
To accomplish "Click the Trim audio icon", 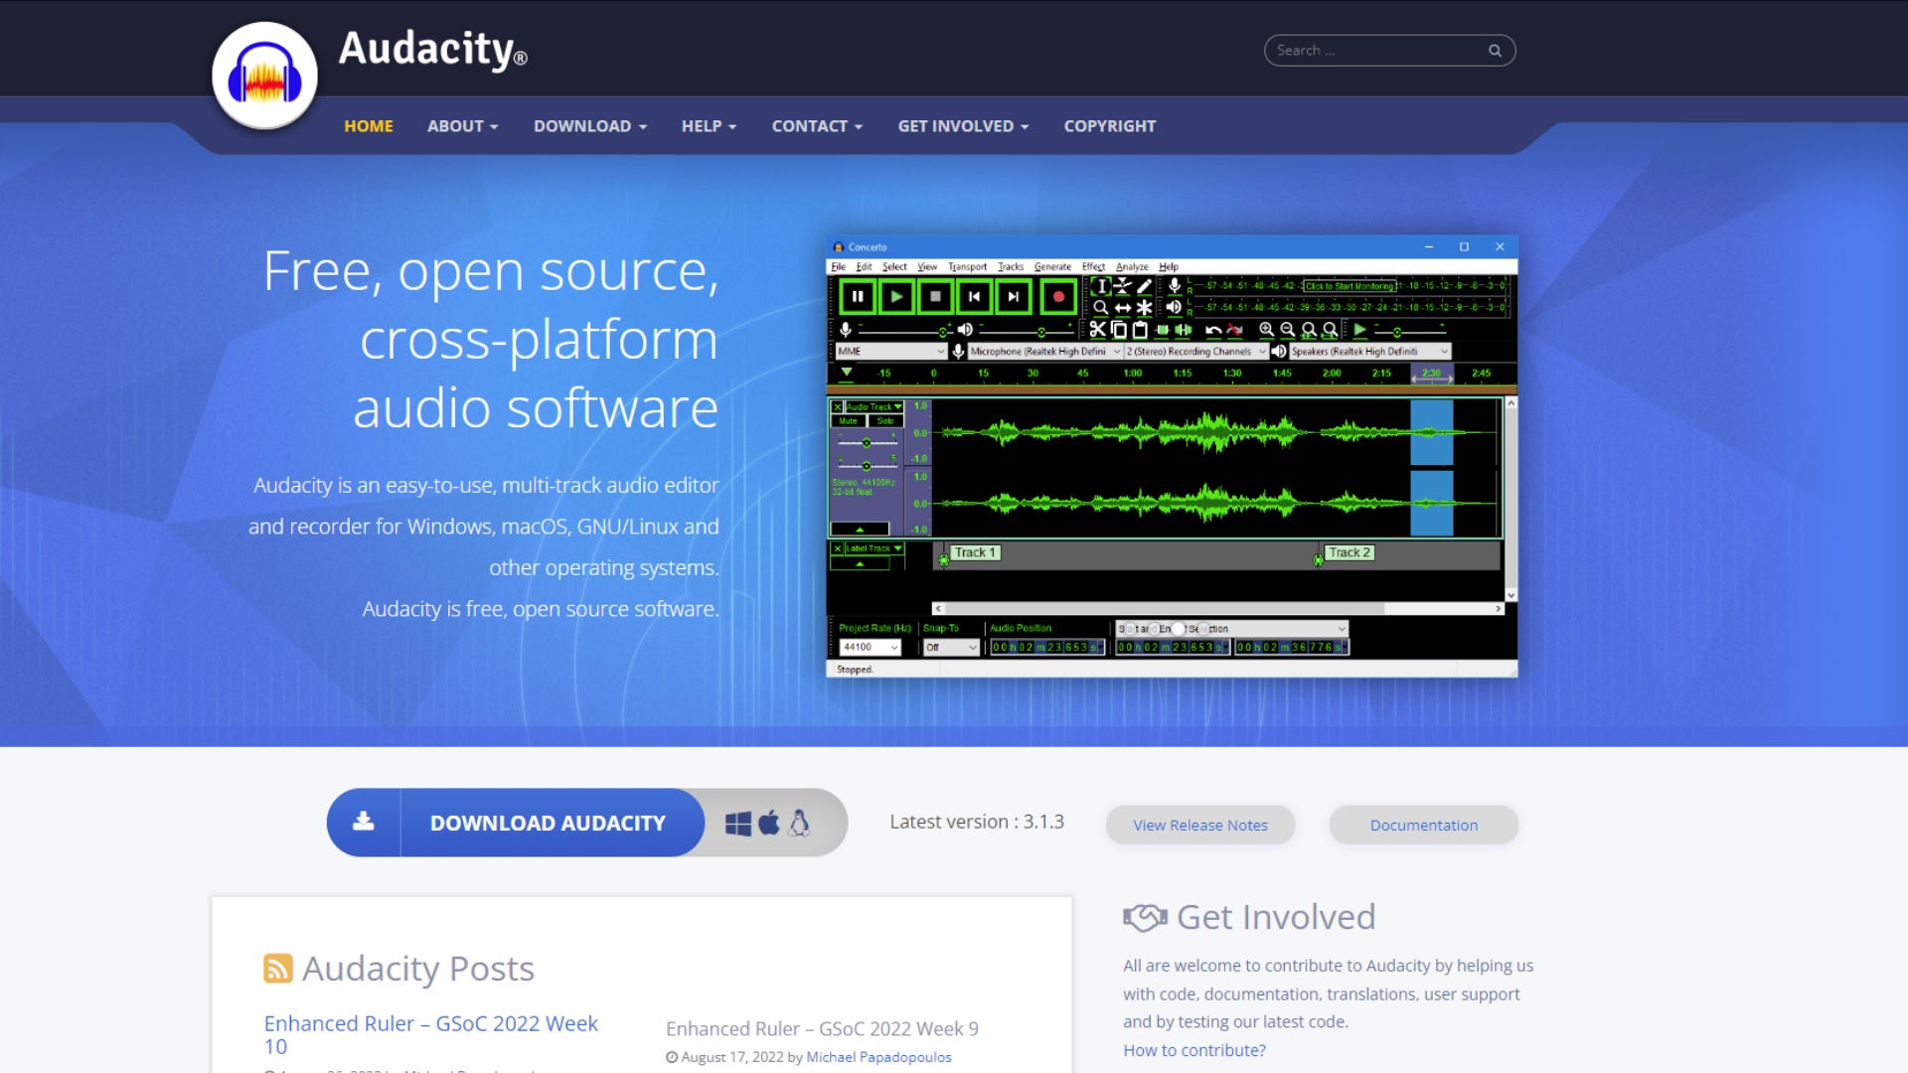I will click(x=1162, y=330).
